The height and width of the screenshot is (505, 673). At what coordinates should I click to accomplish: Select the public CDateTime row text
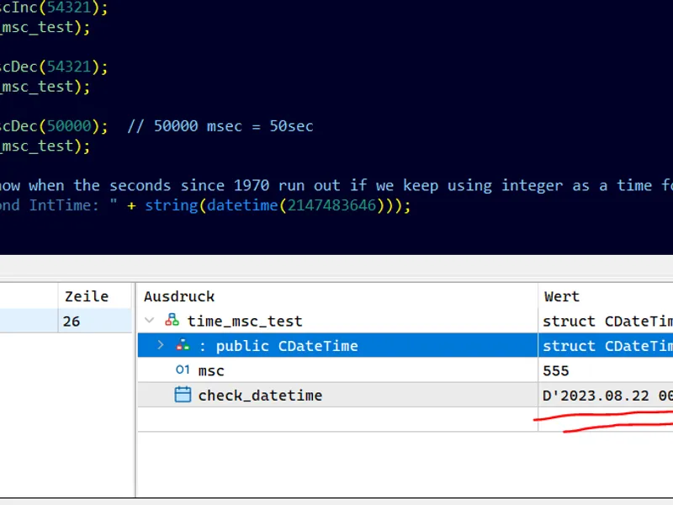[x=278, y=346]
